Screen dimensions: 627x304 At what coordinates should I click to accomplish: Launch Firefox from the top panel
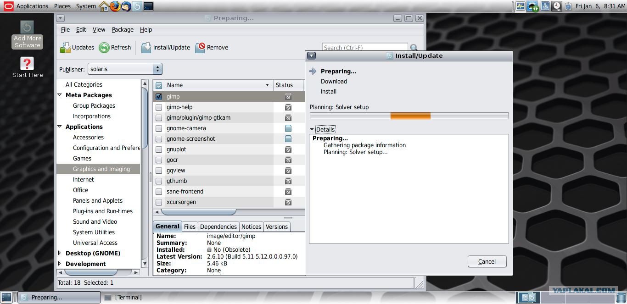(115, 6)
